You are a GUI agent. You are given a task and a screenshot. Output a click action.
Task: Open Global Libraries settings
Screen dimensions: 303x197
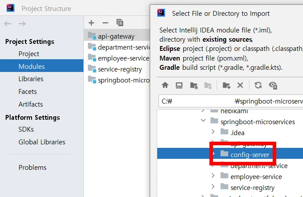(x=42, y=142)
